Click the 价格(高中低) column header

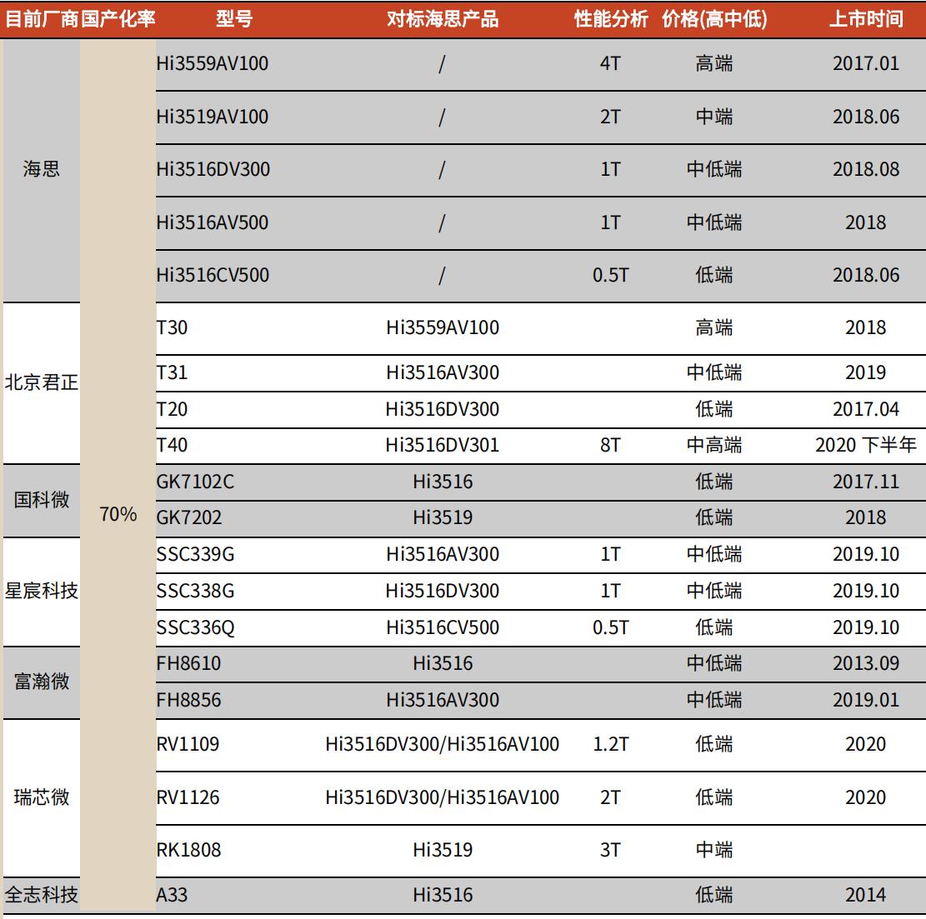click(714, 19)
